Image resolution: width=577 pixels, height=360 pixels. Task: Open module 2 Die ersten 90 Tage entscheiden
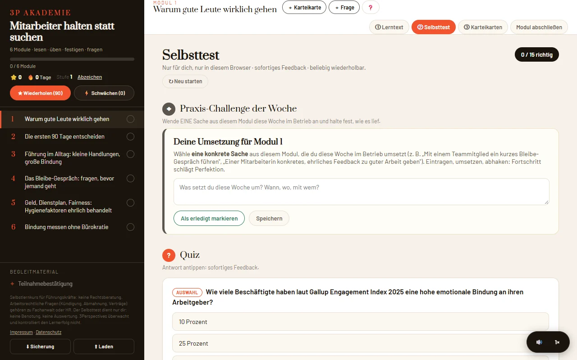(x=72, y=136)
